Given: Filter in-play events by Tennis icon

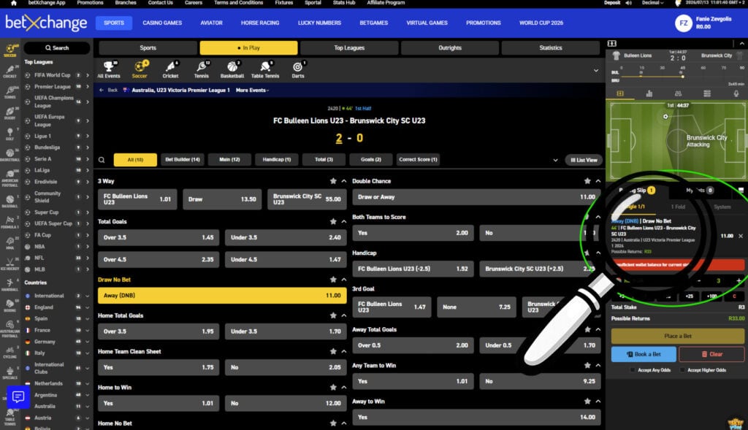Looking at the screenshot, I should [x=202, y=69].
